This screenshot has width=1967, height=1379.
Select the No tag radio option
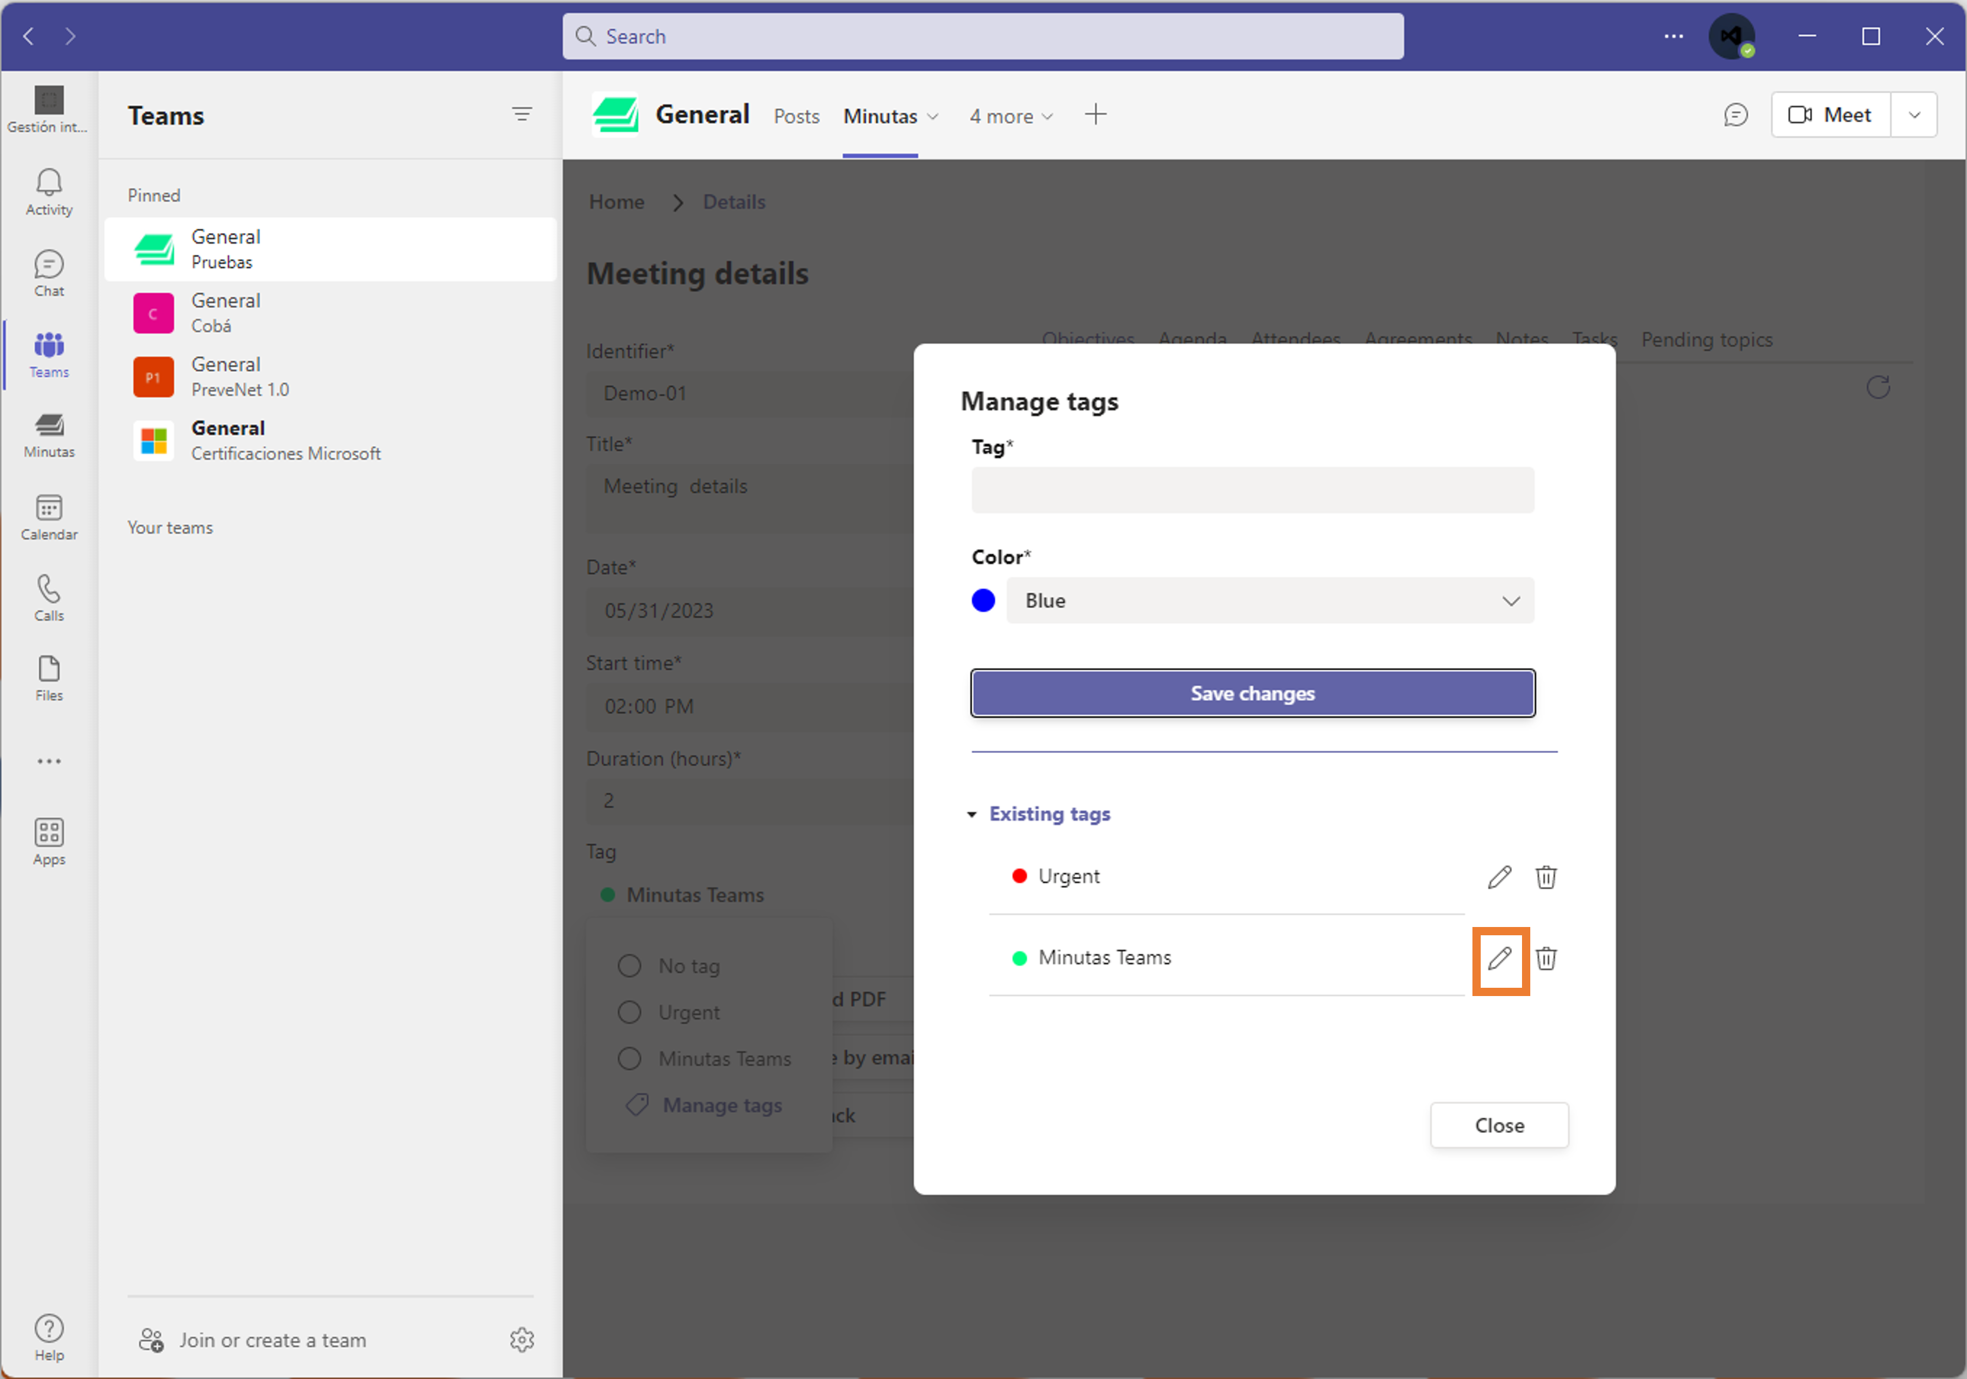point(630,966)
